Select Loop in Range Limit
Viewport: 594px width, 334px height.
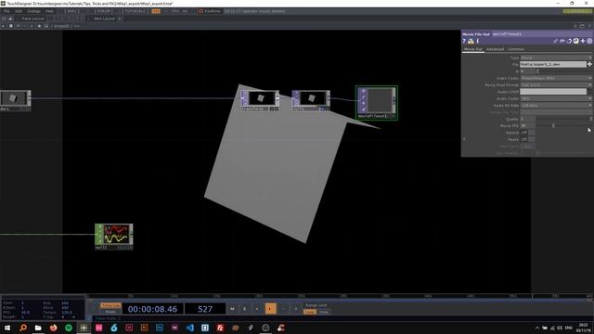(x=310, y=312)
